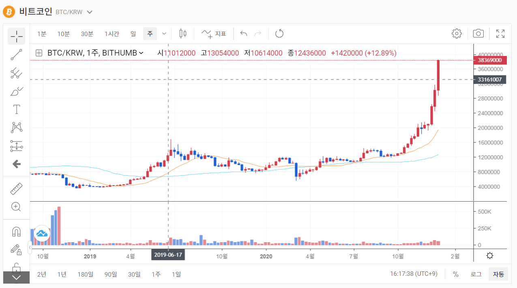Set range to 2년
The width and height of the screenshot is (517, 288).
coord(42,274)
